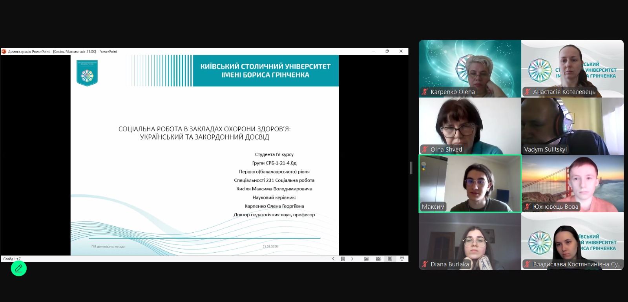628x302 pixels.
Task: Switch to Normal view icon
Action: (x=366, y=259)
